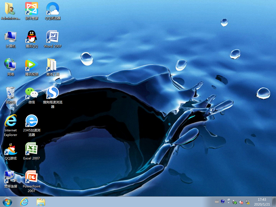Unmute audio via the tray speaker icon

(241, 201)
